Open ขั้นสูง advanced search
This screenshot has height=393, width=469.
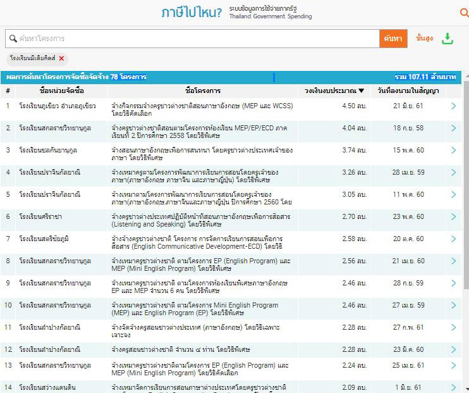click(x=424, y=39)
